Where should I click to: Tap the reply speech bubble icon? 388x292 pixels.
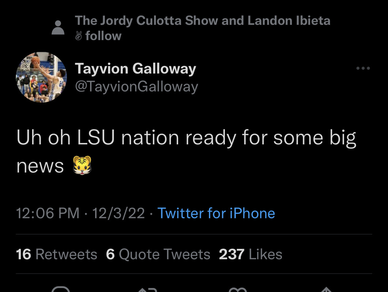(61, 289)
